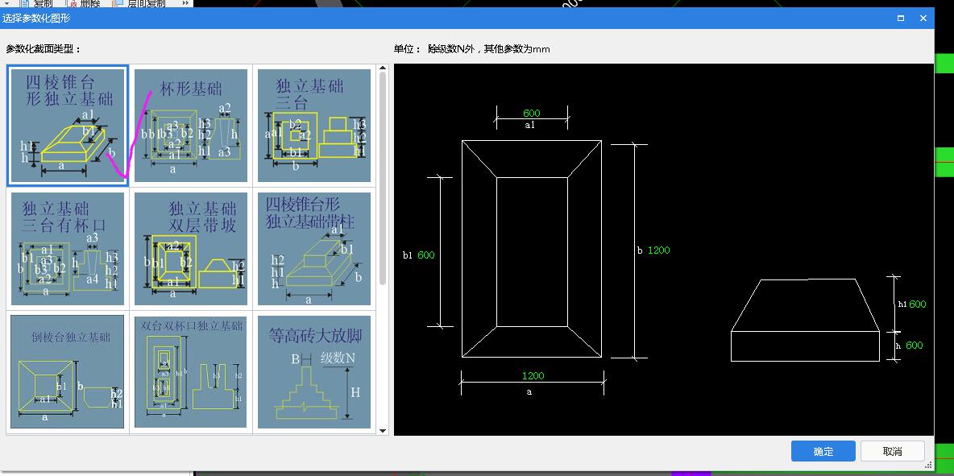
Task: Click 复制 in background toolbar
Action: coord(36,4)
